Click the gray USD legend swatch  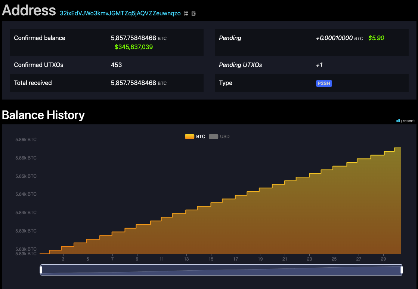(x=213, y=137)
